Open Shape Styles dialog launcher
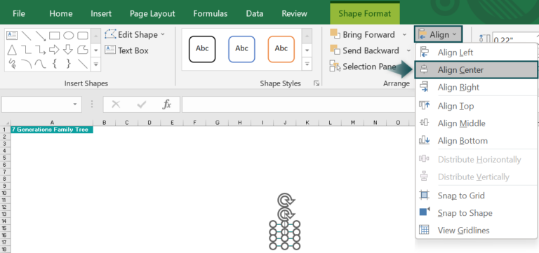The width and height of the screenshot is (539, 253). point(317,83)
